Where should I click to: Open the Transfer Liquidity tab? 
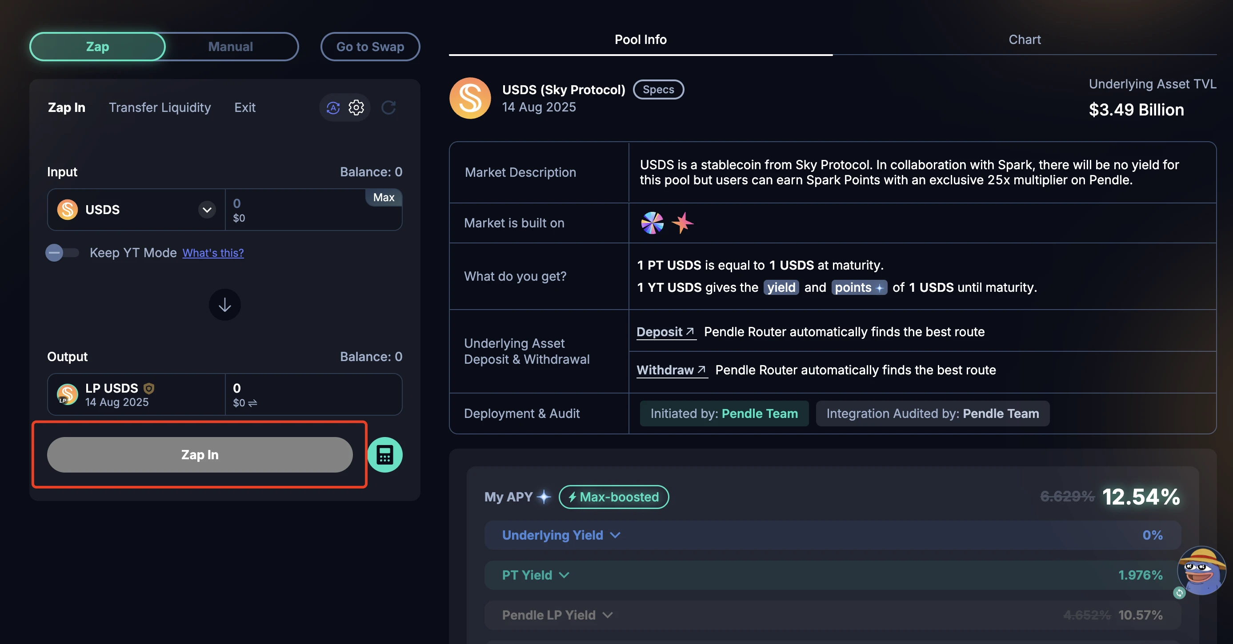click(160, 107)
